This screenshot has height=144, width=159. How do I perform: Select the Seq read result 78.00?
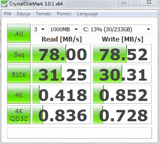[61, 54]
